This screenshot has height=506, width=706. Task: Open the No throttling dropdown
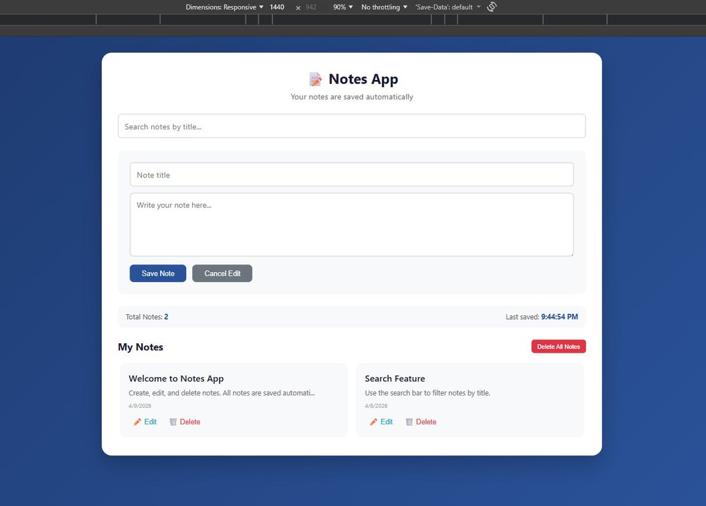384,7
